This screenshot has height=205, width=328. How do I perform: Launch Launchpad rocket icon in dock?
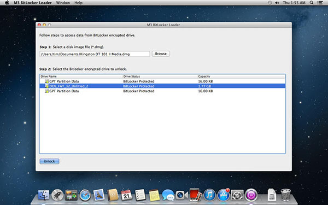click(57, 195)
